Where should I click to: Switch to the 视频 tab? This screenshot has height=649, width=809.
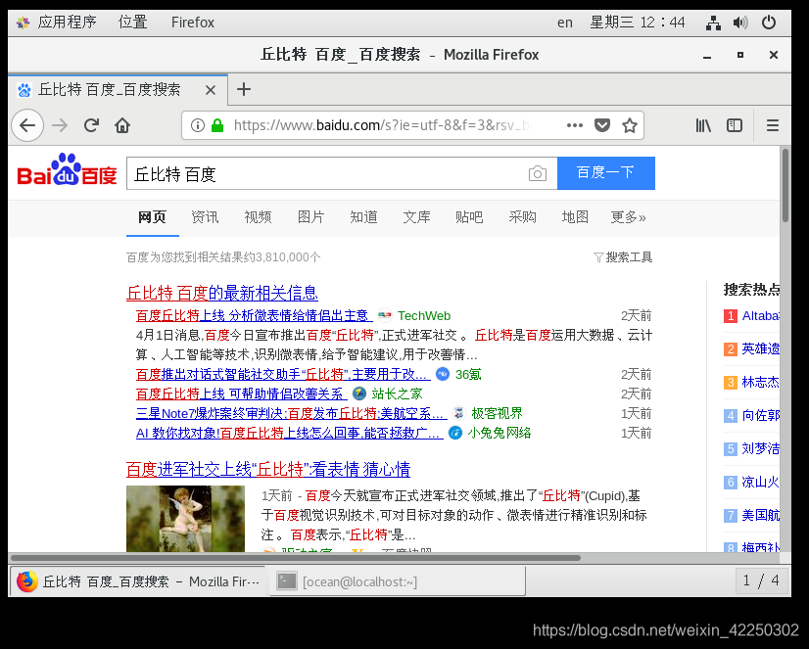coord(258,217)
